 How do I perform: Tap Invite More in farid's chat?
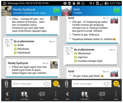(x=85, y=96)
